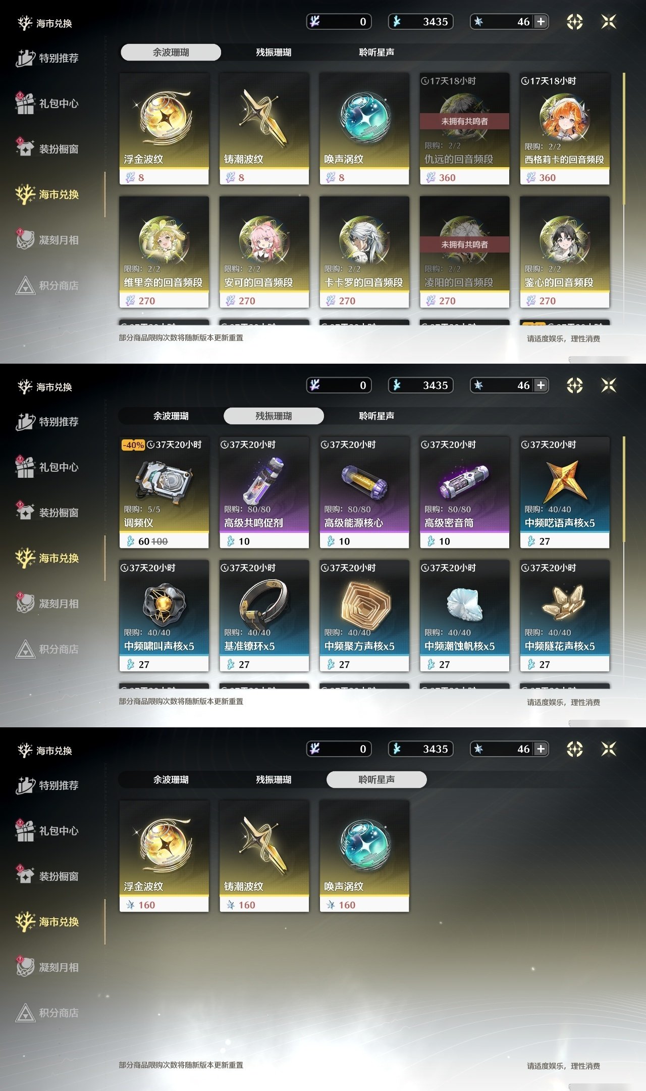This screenshot has height=1091, width=646.
Task: Choose 浮金波纹 priced at 160
Action: 164,856
